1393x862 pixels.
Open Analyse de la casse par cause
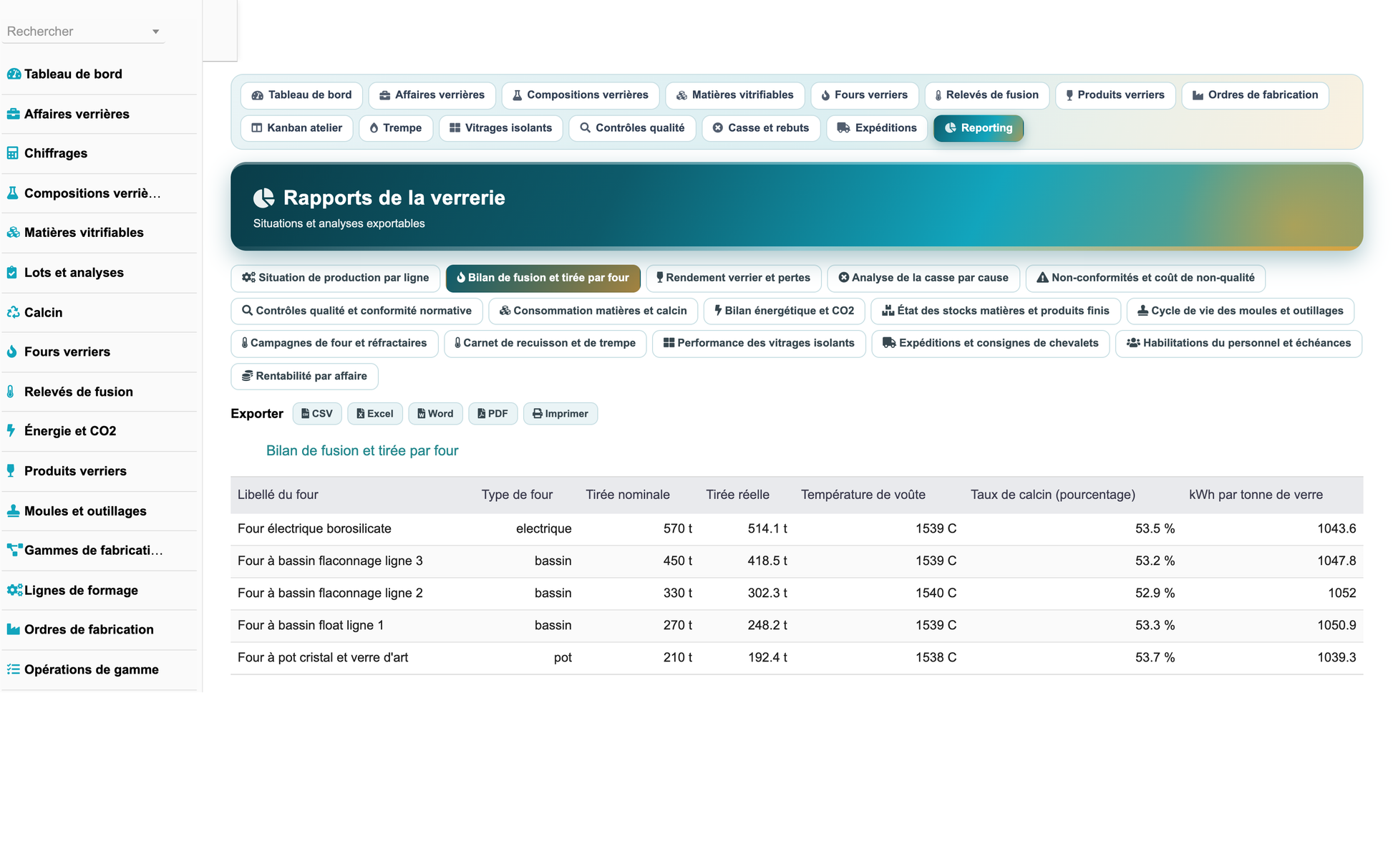coord(923,278)
